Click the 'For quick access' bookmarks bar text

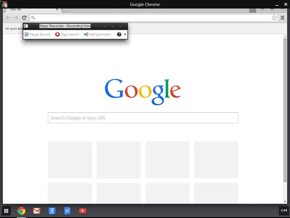click(x=14, y=29)
